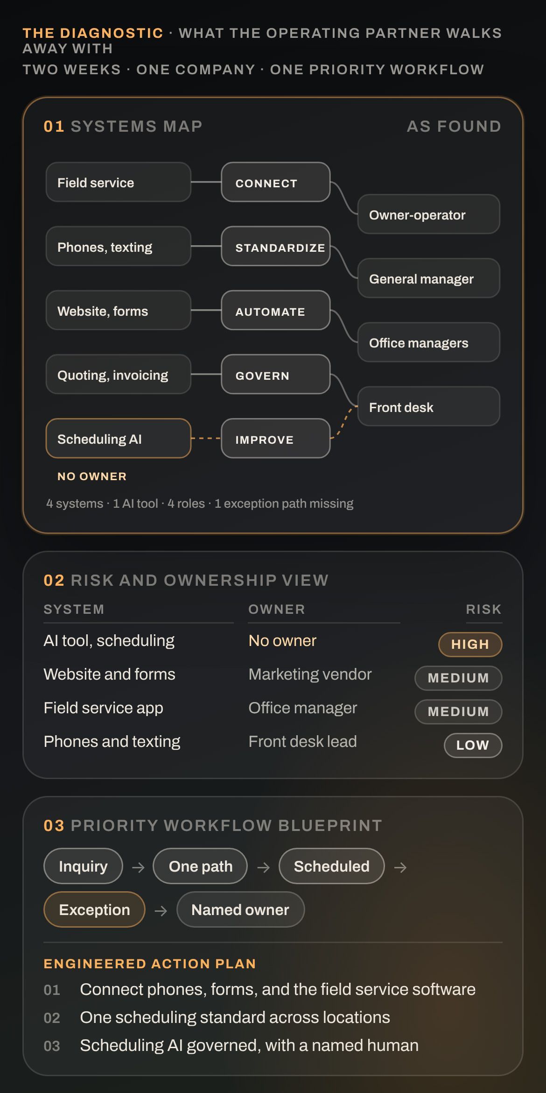Click the arrow between One path and Scheduled
This screenshot has width=546, height=1093.
pyautogui.click(x=263, y=867)
